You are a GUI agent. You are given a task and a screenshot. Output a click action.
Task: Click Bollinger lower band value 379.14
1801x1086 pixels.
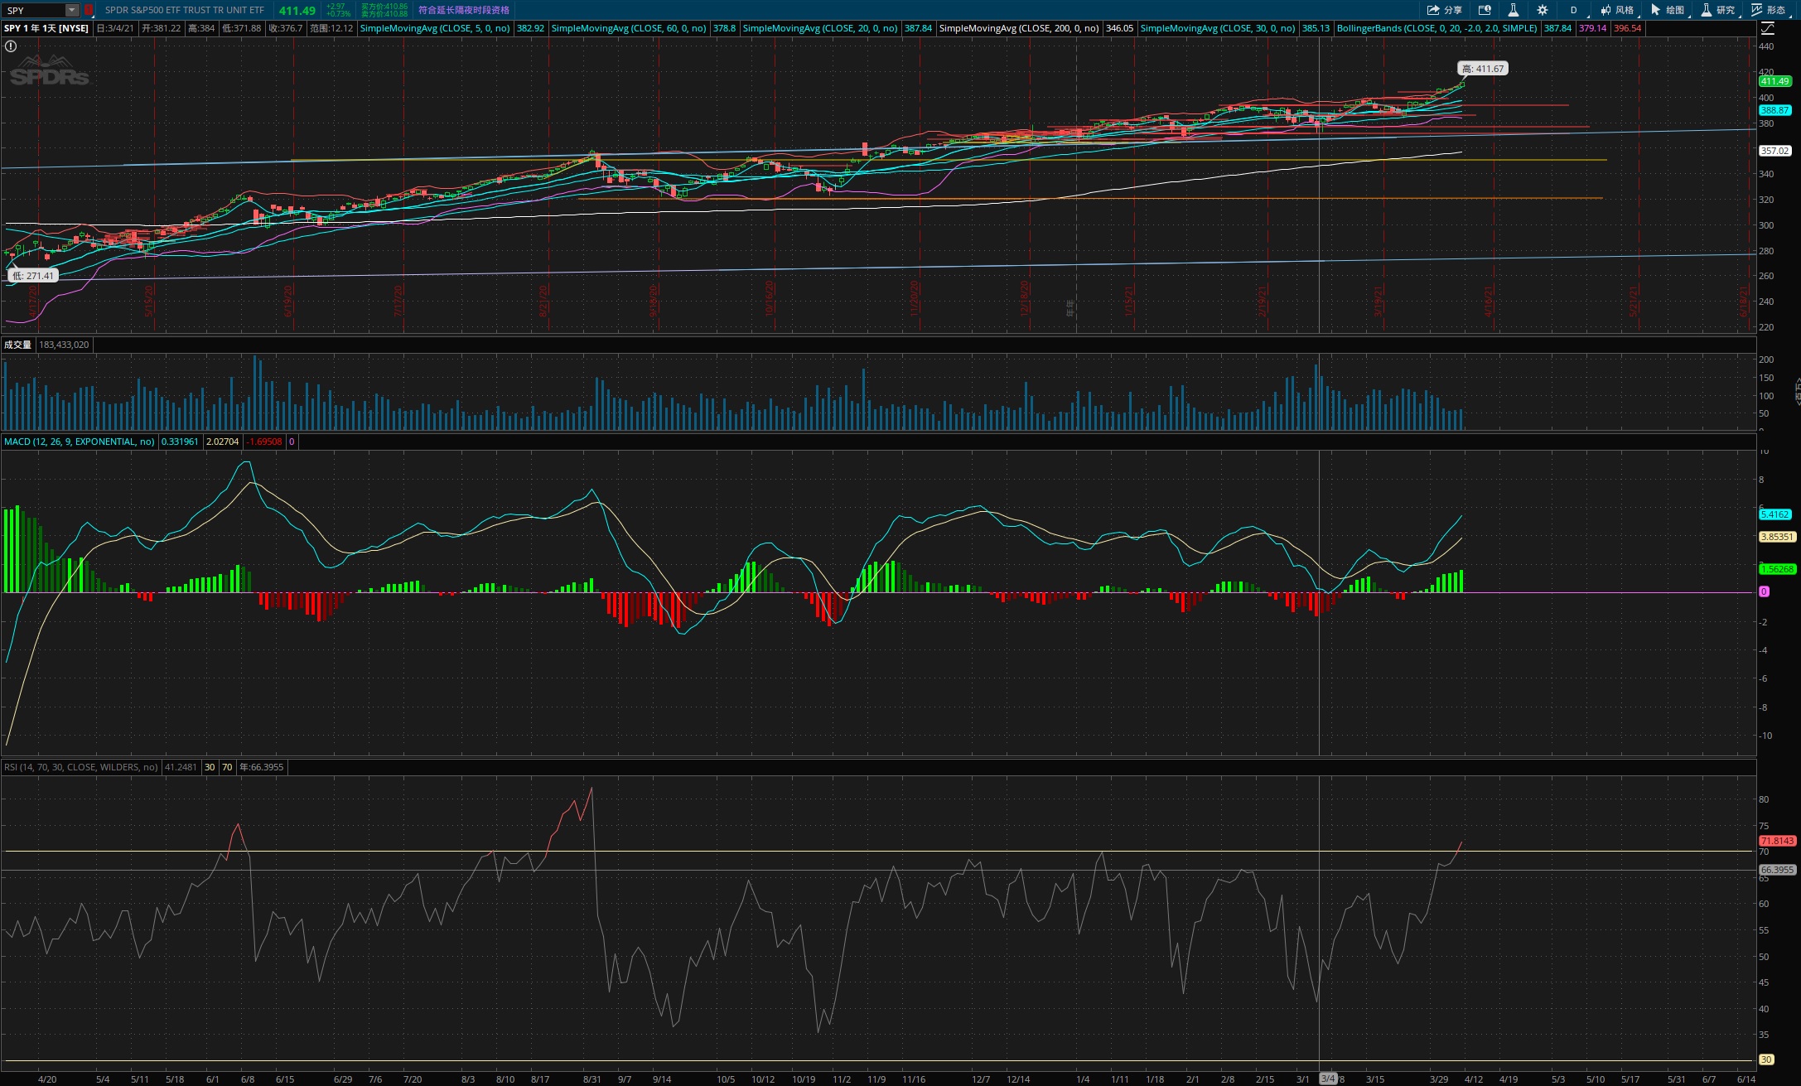coord(1593,28)
